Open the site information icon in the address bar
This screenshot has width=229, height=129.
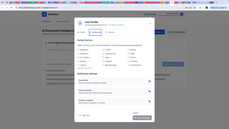point(16,8)
